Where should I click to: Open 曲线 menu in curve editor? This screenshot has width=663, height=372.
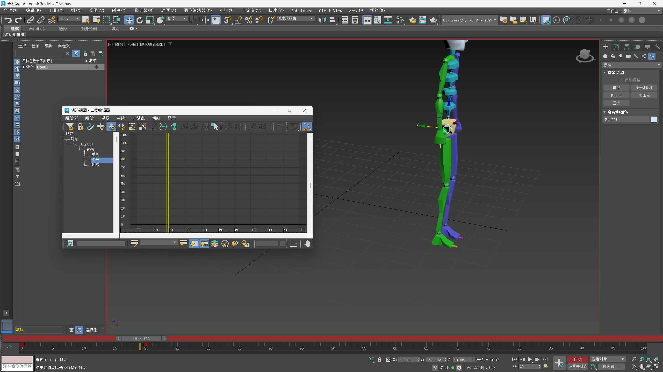[x=121, y=118]
